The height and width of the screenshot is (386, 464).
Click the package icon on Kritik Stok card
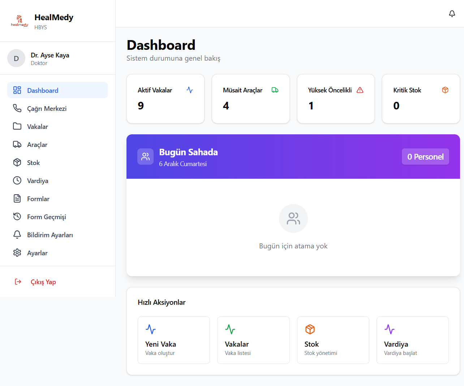445,90
